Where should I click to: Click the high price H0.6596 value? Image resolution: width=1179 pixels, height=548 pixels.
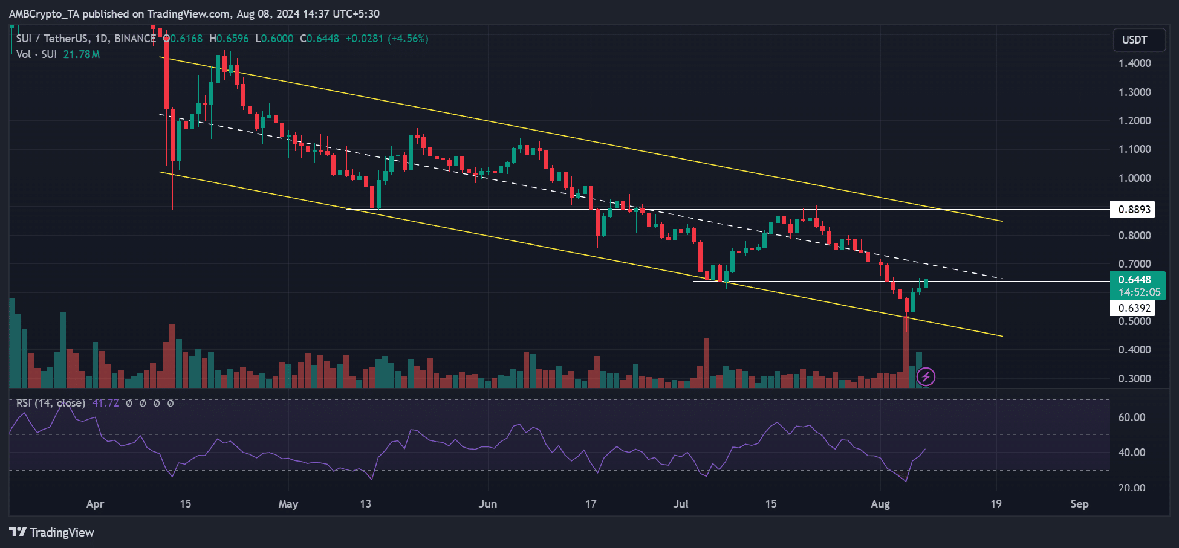click(229, 39)
